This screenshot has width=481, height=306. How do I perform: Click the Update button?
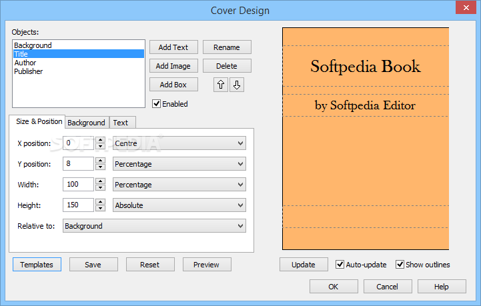(x=304, y=265)
